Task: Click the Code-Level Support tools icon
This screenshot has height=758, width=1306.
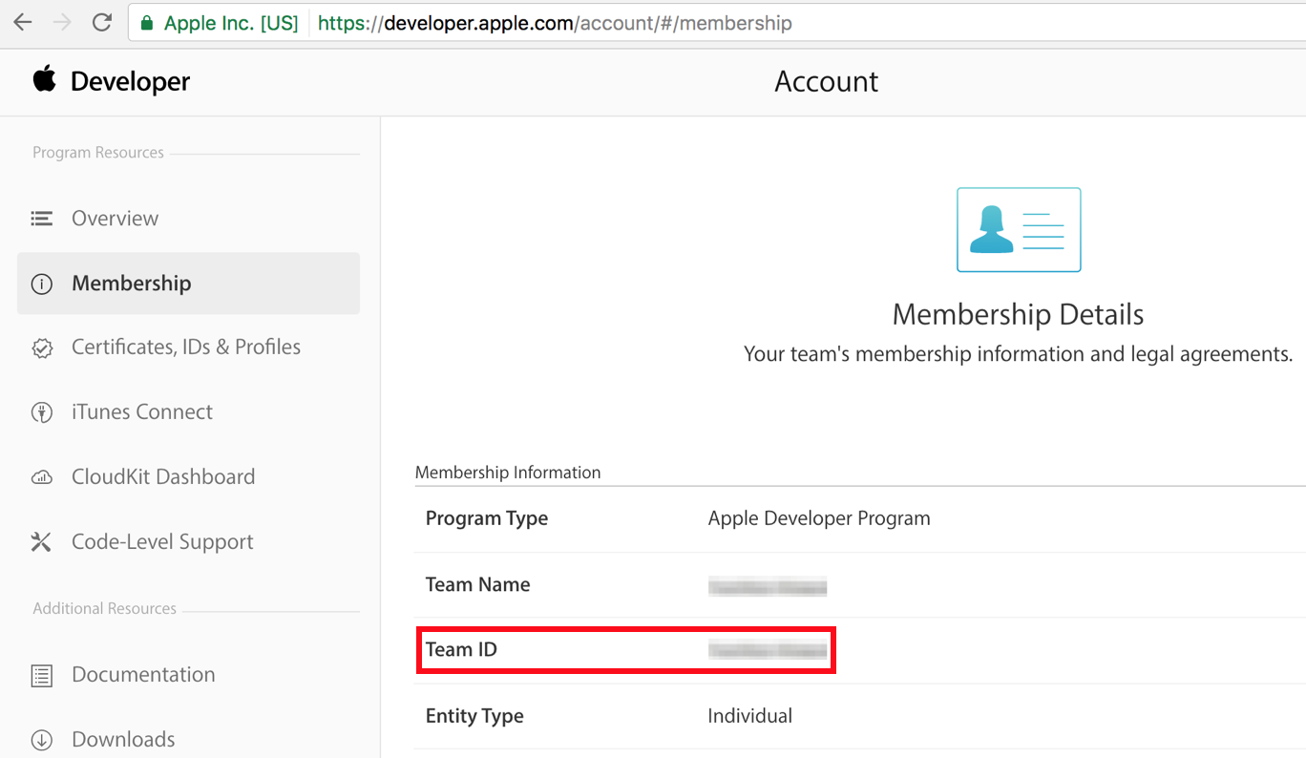Action: coord(41,542)
